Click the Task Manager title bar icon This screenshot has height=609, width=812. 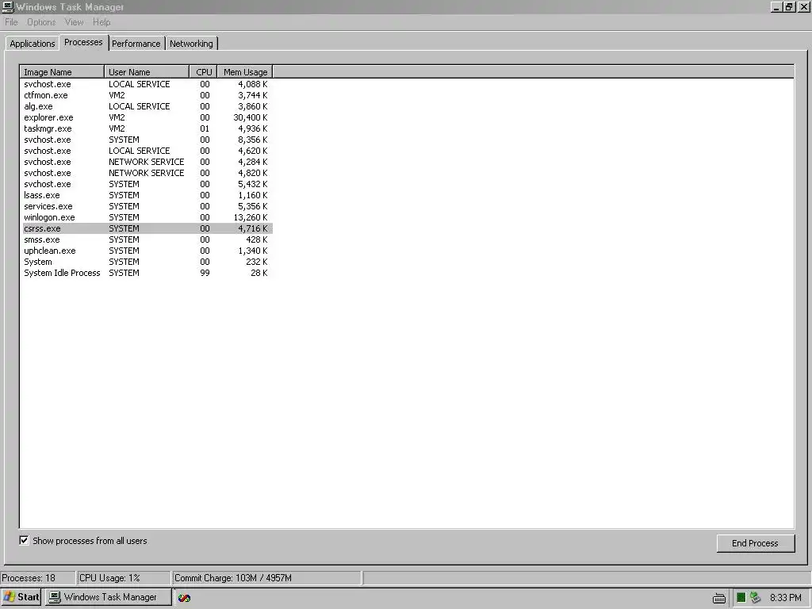pos(7,6)
